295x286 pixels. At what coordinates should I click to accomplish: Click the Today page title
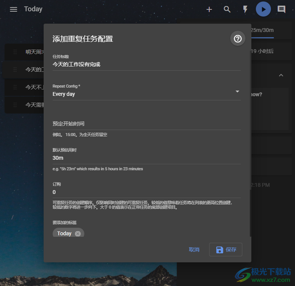click(33, 9)
